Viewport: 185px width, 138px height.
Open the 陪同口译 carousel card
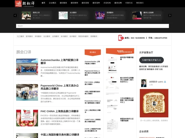36,15
